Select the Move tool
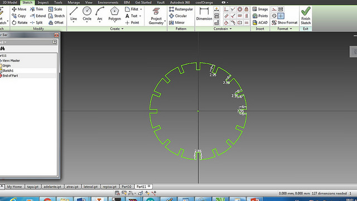The height and width of the screenshot is (201, 357). click(19, 9)
